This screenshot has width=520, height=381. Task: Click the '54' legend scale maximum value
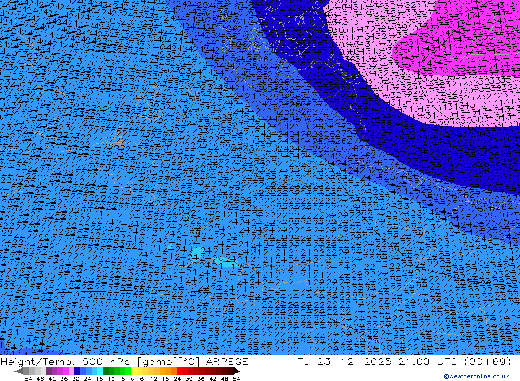click(x=236, y=379)
